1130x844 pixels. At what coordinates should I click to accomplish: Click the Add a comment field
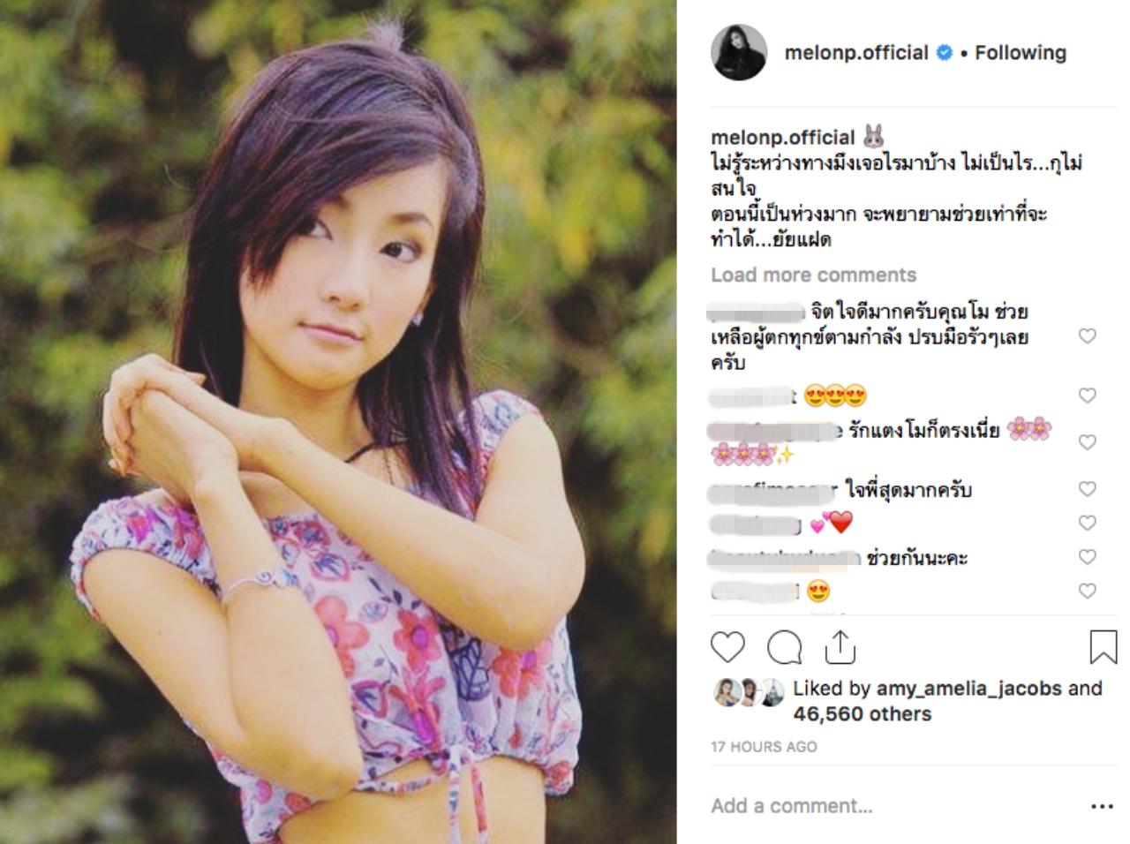coord(892,806)
